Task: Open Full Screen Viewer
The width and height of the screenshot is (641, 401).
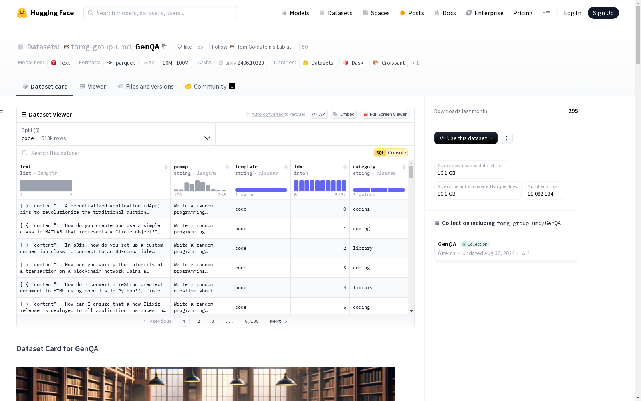Action: coord(385,114)
